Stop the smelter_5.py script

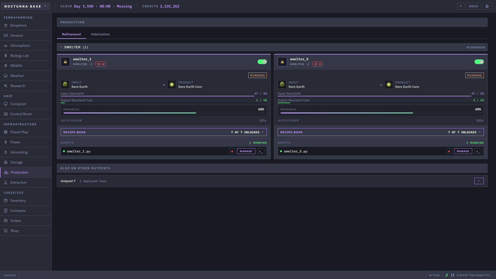pyautogui.click(x=449, y=151)
